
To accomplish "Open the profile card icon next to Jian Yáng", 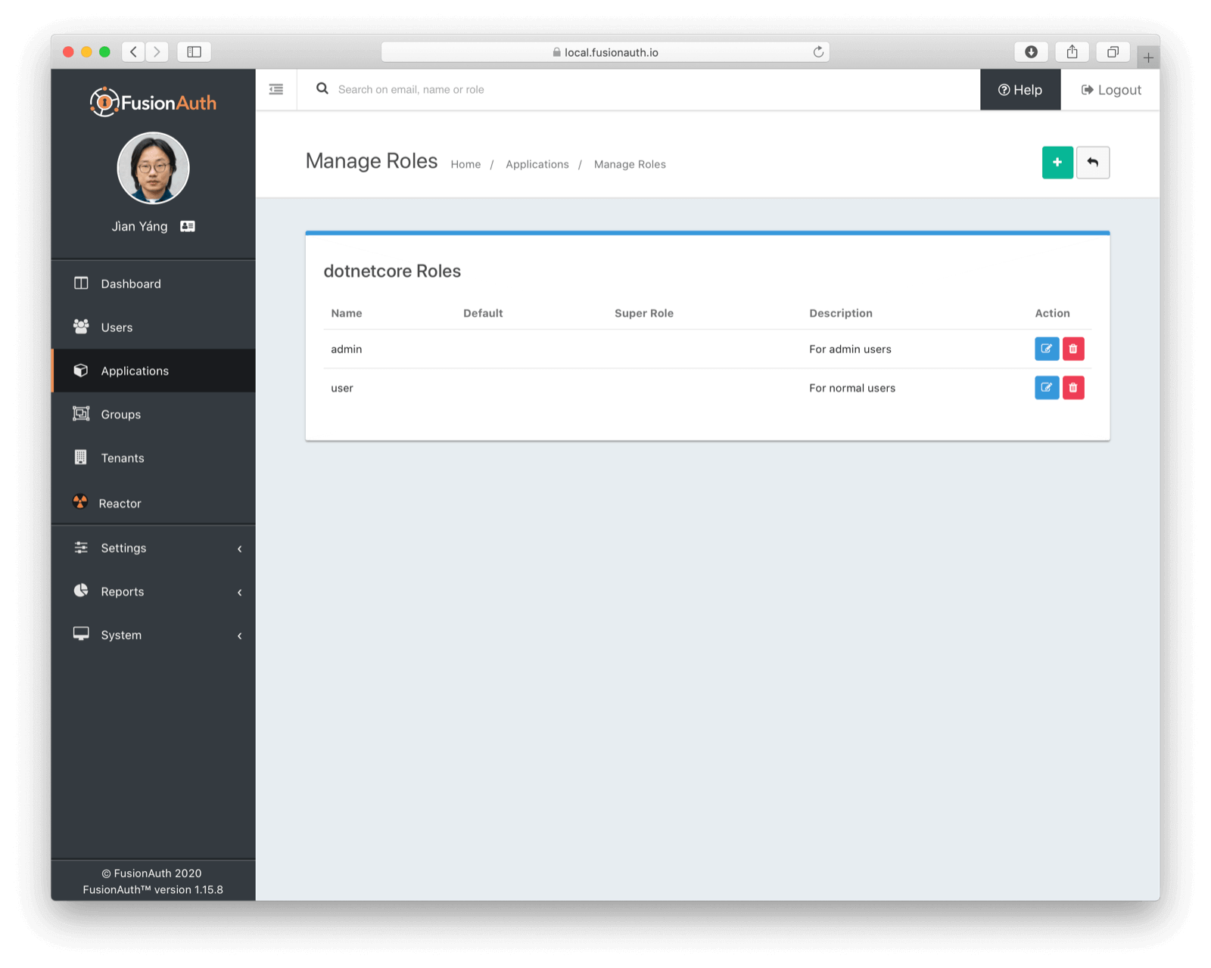I will click(x=188, y=226).
